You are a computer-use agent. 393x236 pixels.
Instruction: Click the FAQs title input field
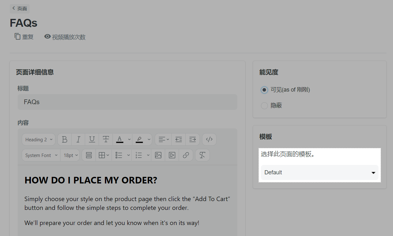[127, 102]
